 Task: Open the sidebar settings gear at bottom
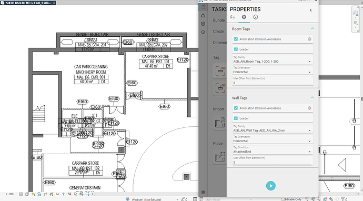pyautogui.click(x=203, y=192)
